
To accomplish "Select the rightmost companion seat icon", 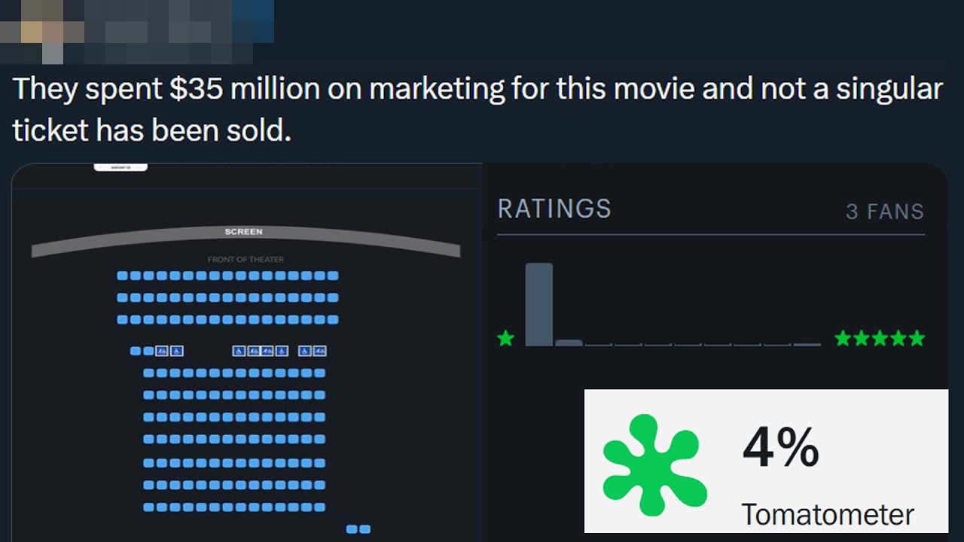I will [x=320, y=351].
